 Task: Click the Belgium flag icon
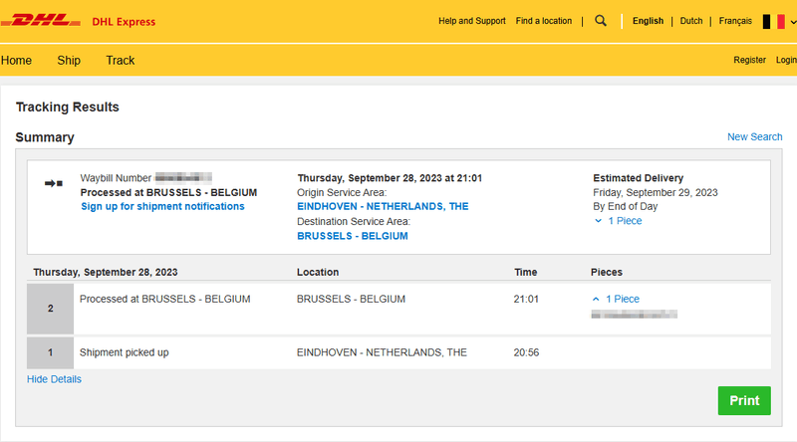point(773,21)
